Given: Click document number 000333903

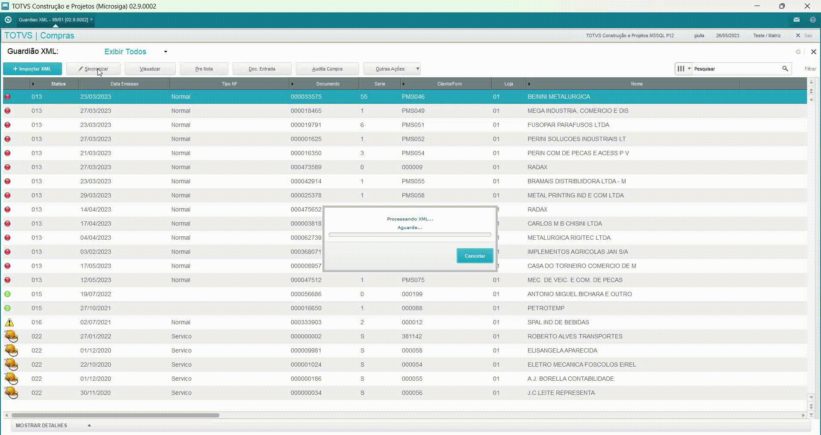Looking at the screenshot, I should [306, 322].
